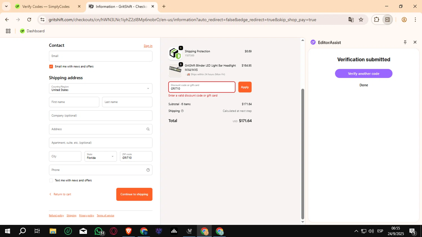The width and height of the screenshot is (422, 237).
Task: Go forward using the browser forward arrow
Action: pos(18,20)
